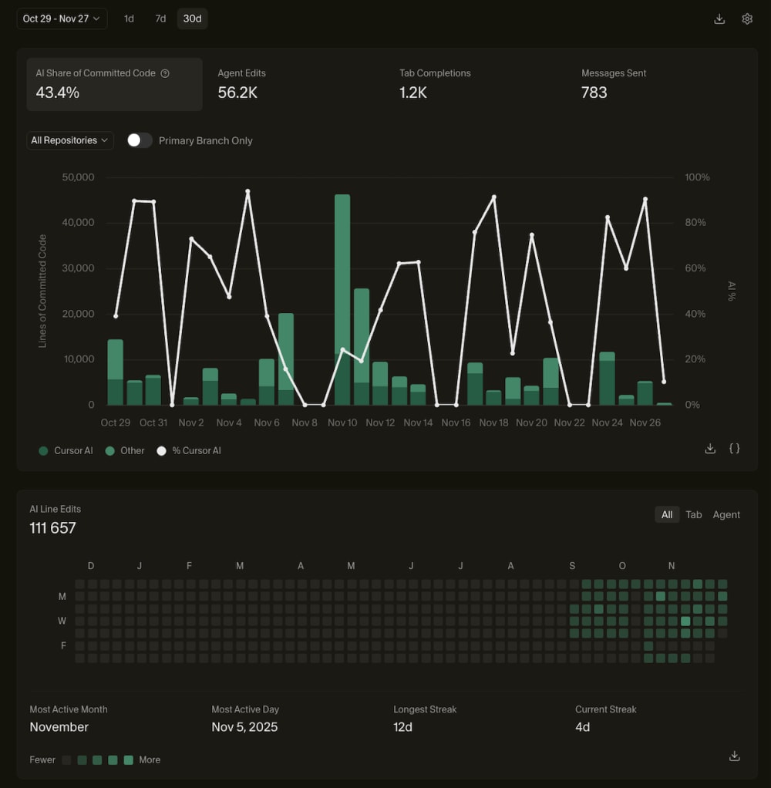This screenshot has width=771, height=788.
Task: Open the Oct 29 - Nov 27 date dropdown
Action: coord(62,19)
